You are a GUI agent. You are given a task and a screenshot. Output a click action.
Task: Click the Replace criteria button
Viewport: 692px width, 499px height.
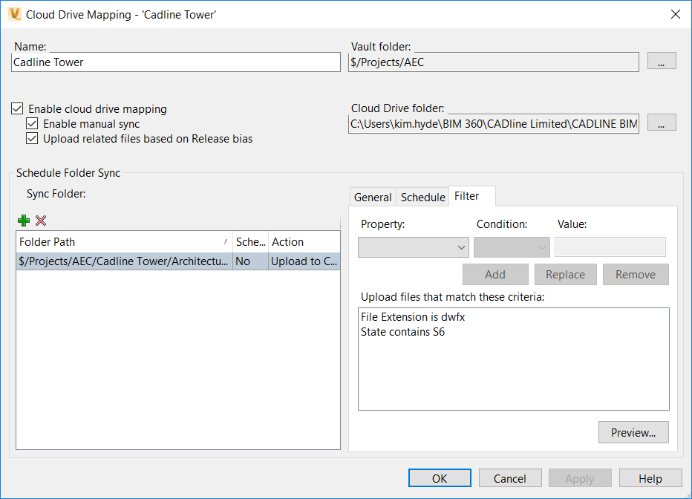click(x=565, y=275)
